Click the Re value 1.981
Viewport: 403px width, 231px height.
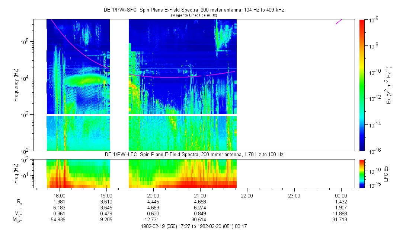(60, 202)
